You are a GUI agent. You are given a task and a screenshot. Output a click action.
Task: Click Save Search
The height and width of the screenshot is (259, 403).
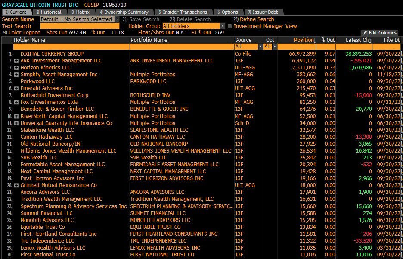141,19
